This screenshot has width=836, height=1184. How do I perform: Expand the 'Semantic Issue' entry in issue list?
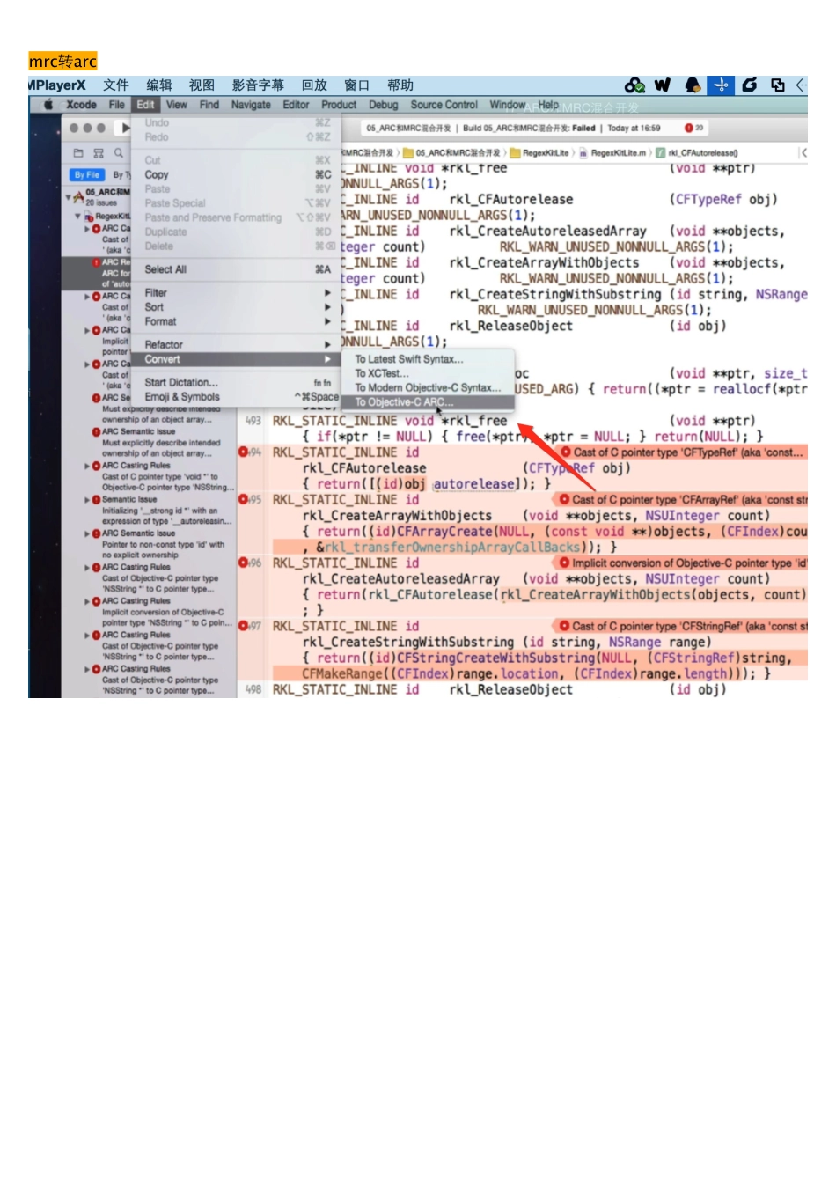pos(86,500)
